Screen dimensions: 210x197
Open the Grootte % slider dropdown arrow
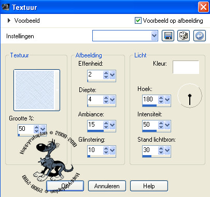43,129
